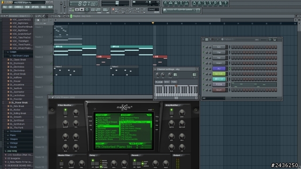Image resolution: width=301 pixels, height=169 pixels.
Task: Click the tempo display field
Action: [x=96, y=9]
